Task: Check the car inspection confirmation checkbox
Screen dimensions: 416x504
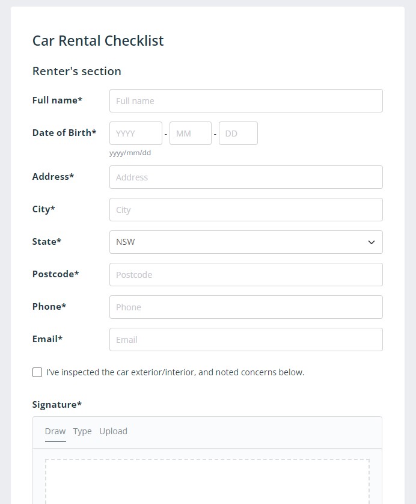Action: point(37,372)
